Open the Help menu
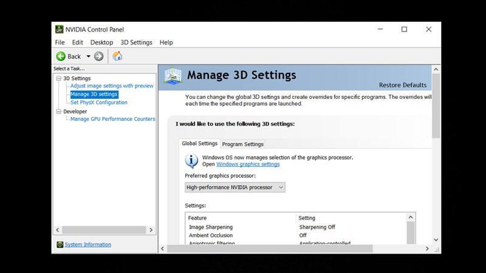The width and height of the screenshot is (486, 273). 166,42
